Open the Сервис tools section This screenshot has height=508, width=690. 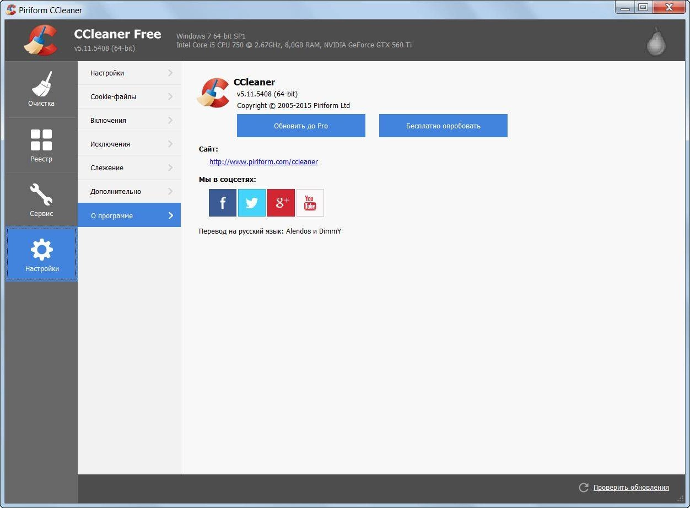pos(41,199)
